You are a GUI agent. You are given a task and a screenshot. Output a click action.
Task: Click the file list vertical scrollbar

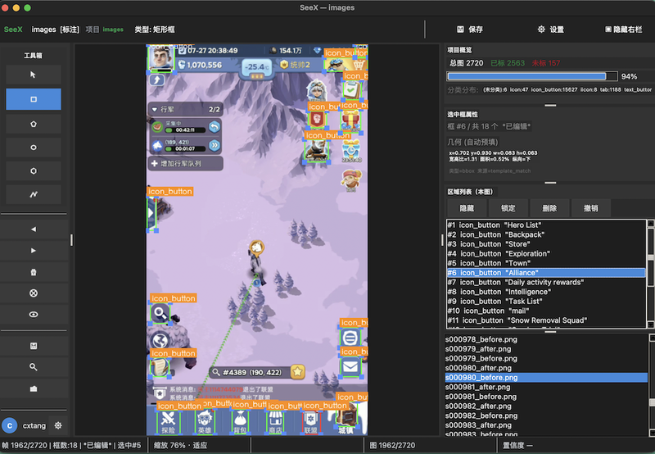[652, 385]
